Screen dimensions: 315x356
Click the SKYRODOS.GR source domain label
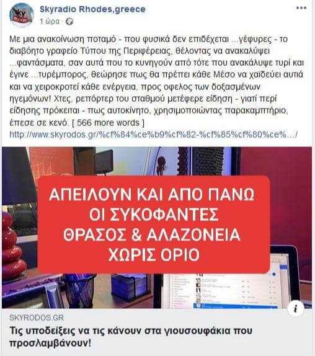(x=37, y=318)
